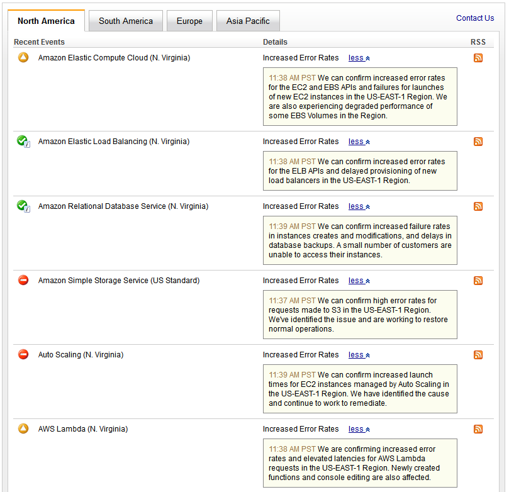Collapse details for Elastic Compute Cloud event
Screen dimensions: 509x492
click(359, 58)
